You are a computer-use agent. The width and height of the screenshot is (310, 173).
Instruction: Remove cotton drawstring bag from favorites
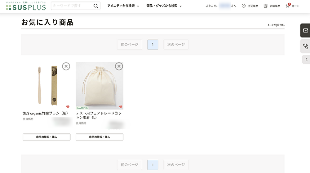tap(119, 66)
